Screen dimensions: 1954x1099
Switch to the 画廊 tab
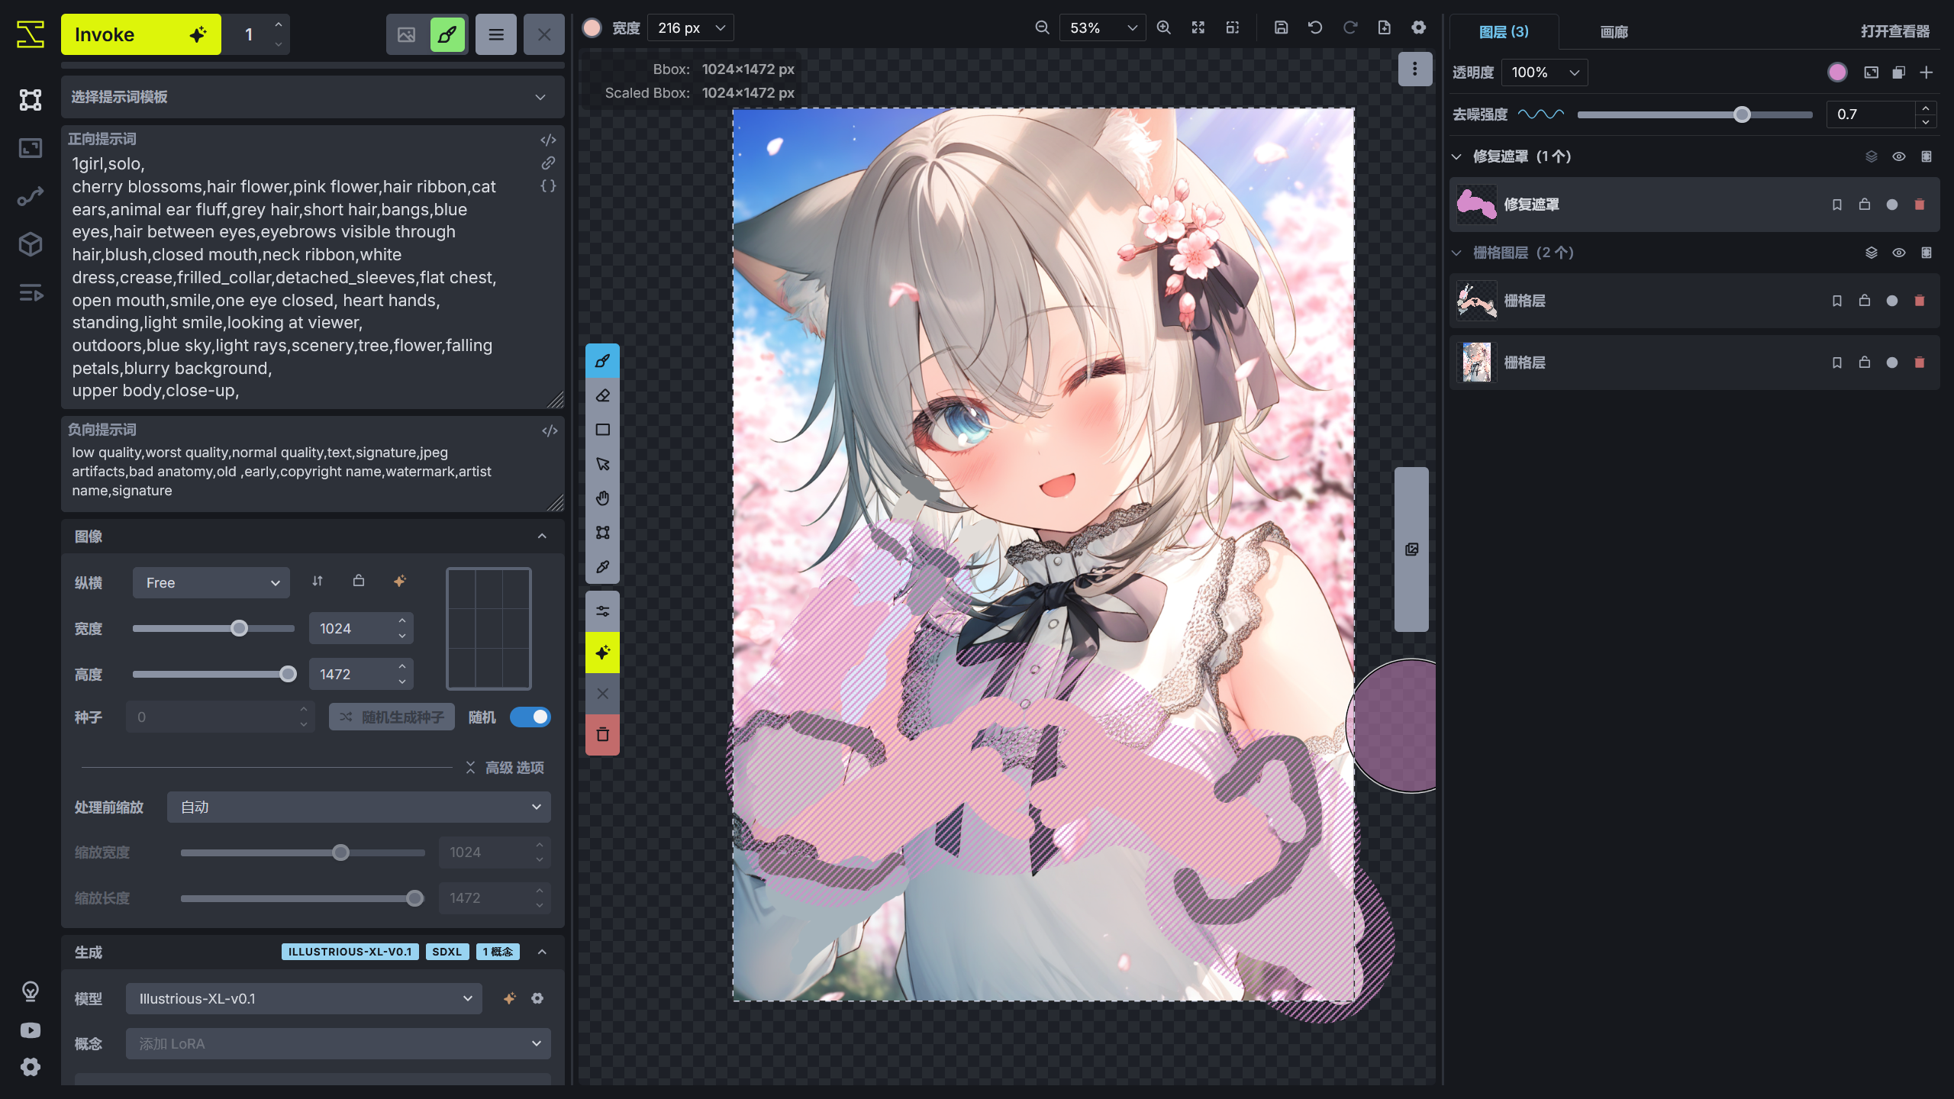[x=1614, y=32]
